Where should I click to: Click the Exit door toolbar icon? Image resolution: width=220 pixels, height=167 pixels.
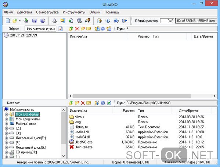[x=125, y=21]
